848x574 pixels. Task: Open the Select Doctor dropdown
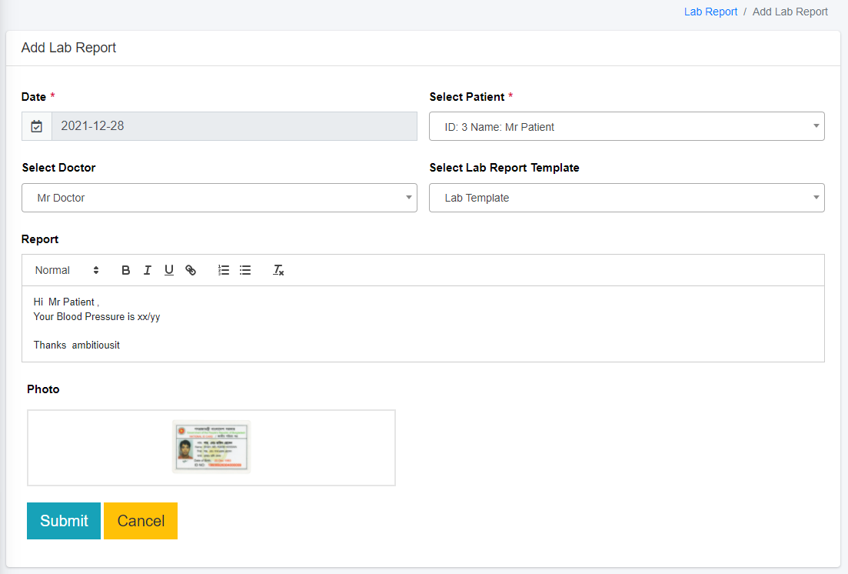pyautogui.click(x=219, y=198)
